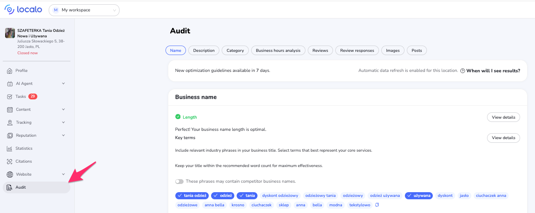Switch to the Category tab
The height and width of the screenshot is (213, 535).
[235, 50]
